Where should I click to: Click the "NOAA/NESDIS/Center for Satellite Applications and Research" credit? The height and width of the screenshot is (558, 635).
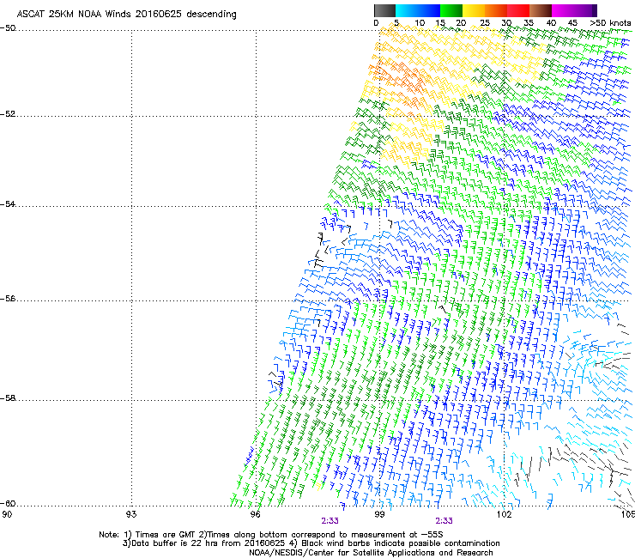(x=371, y=553)
